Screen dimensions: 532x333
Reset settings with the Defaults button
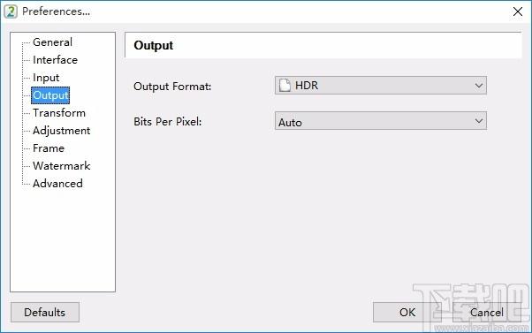(45, 312)
